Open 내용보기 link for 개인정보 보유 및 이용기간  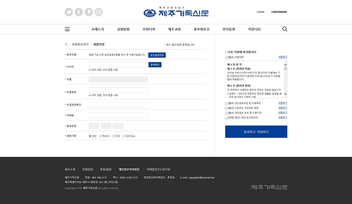[x=283, y=113]
